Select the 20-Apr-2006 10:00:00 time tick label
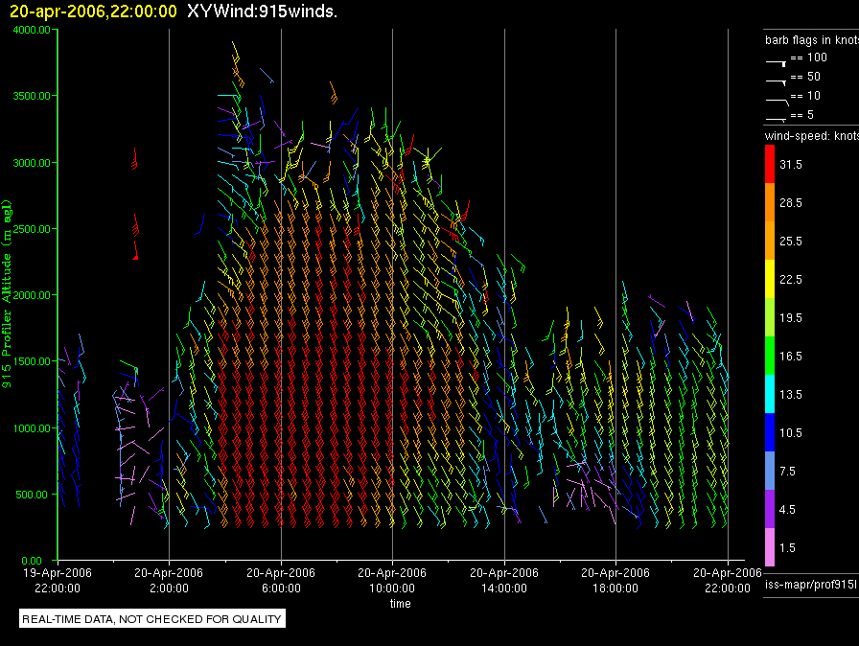 tap(392, 579)
